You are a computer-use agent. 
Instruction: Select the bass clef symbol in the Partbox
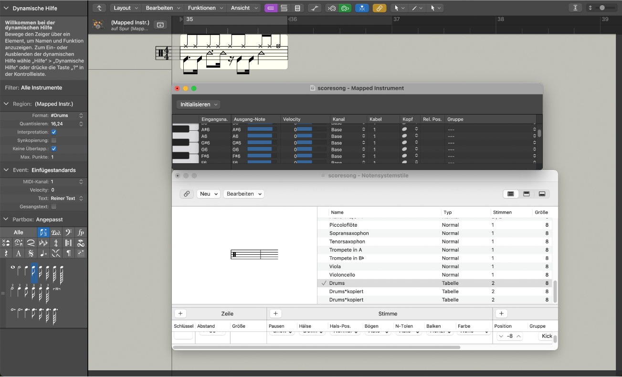(x=68, y=233)
